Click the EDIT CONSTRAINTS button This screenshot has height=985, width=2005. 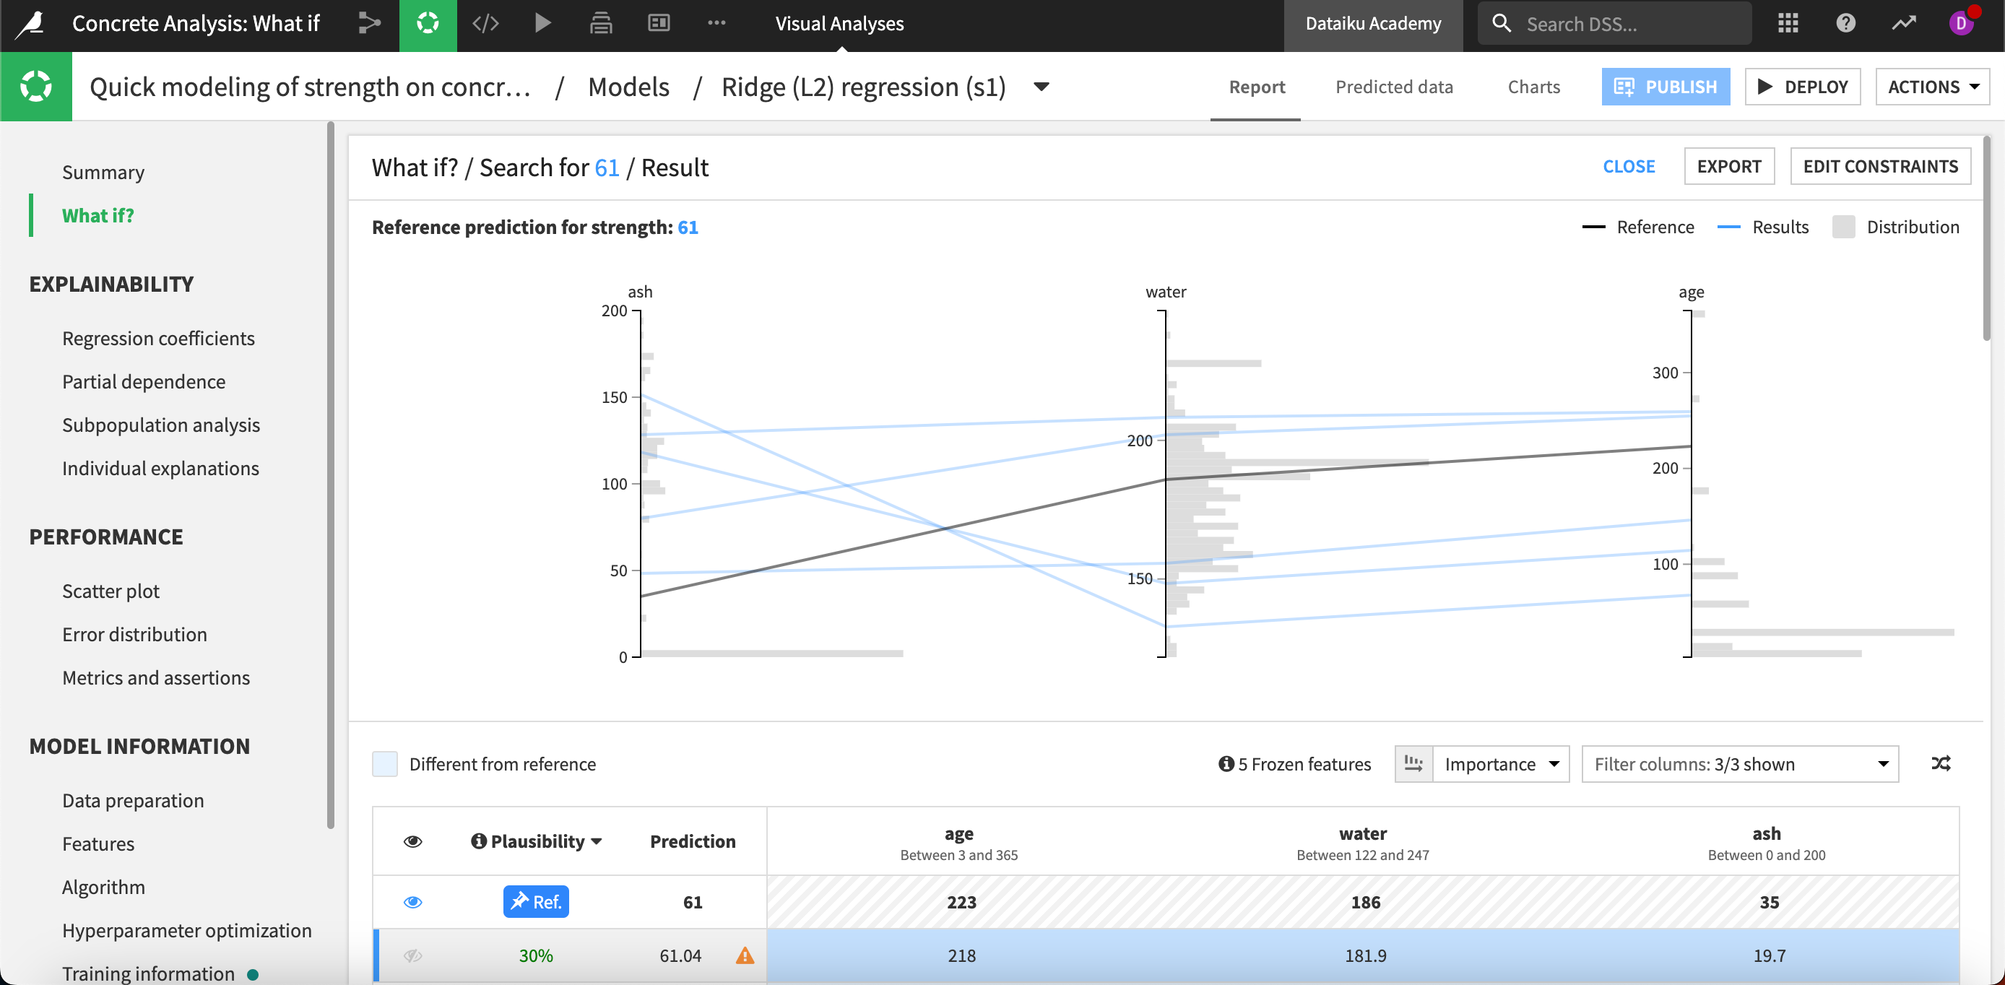(x=1881, y=166)
